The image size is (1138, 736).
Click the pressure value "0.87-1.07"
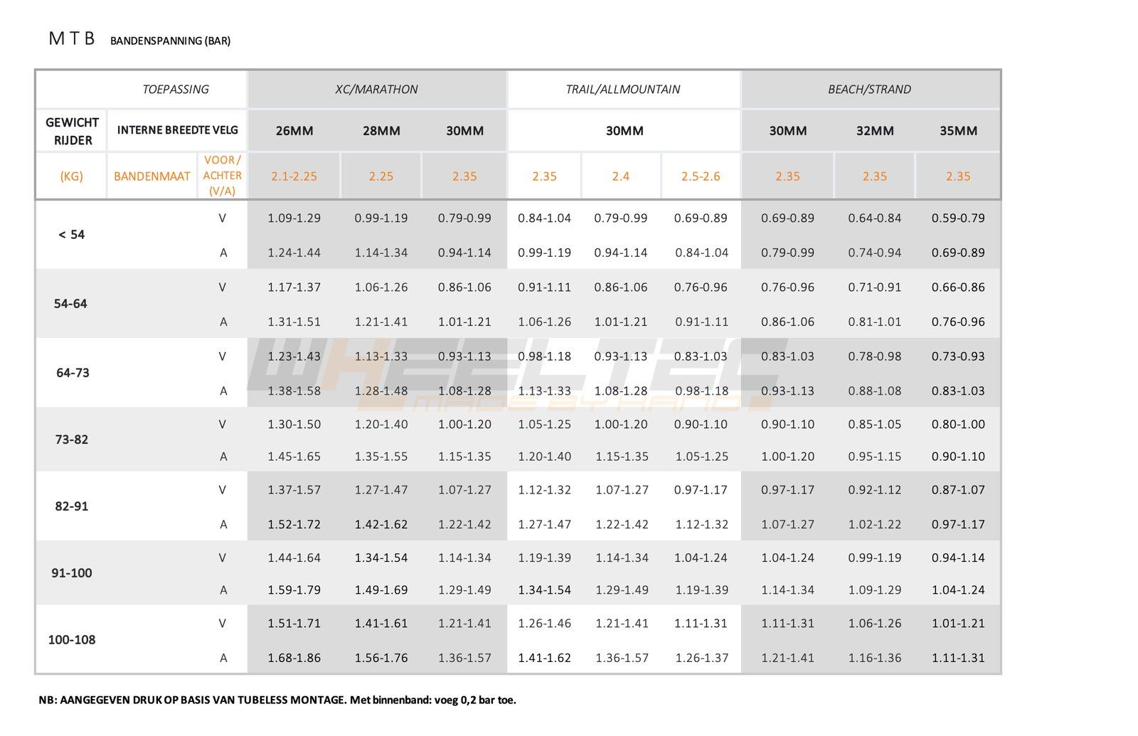point(958,490)
